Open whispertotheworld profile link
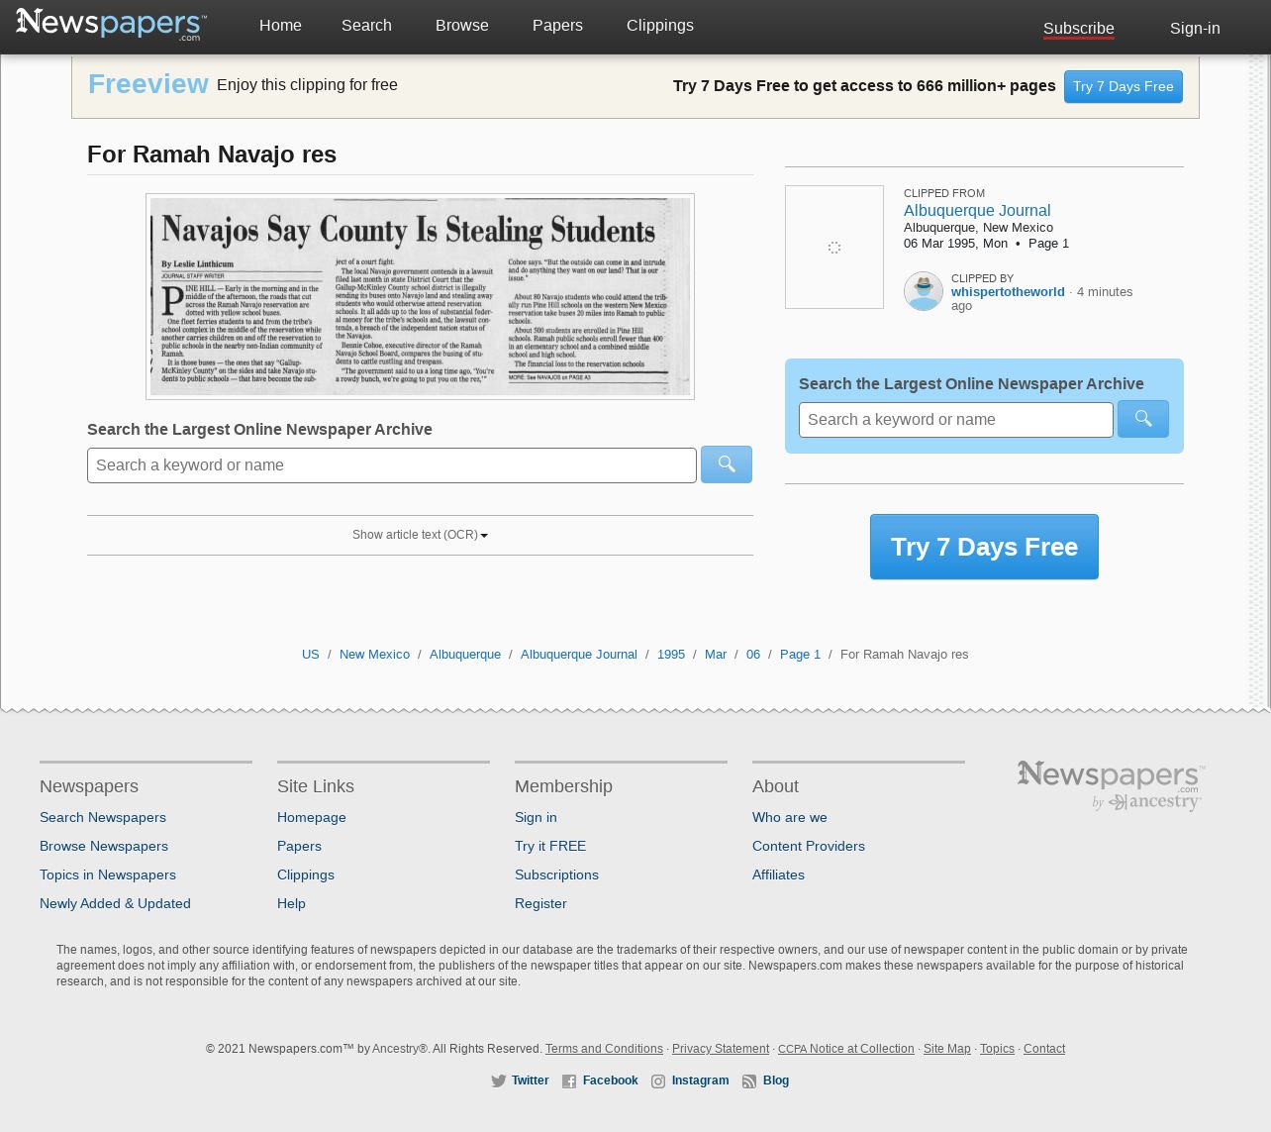Viewport: 1271px width, 1132px height. [x=1008, y=291]
